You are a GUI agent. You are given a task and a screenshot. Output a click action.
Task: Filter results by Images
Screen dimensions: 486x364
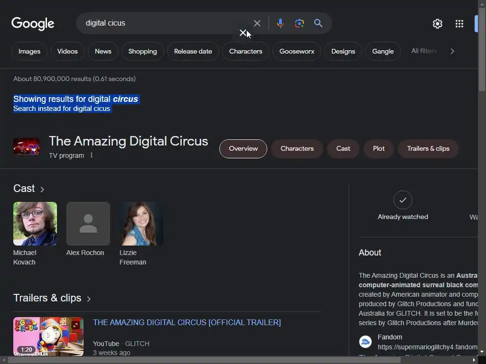coord(29,51)
